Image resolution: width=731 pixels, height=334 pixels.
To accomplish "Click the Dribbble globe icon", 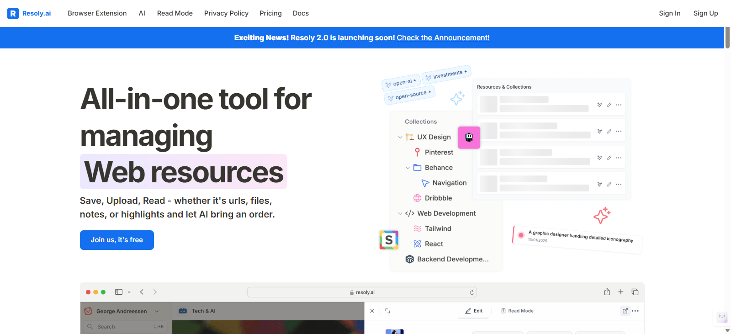I will coord(417,198).
